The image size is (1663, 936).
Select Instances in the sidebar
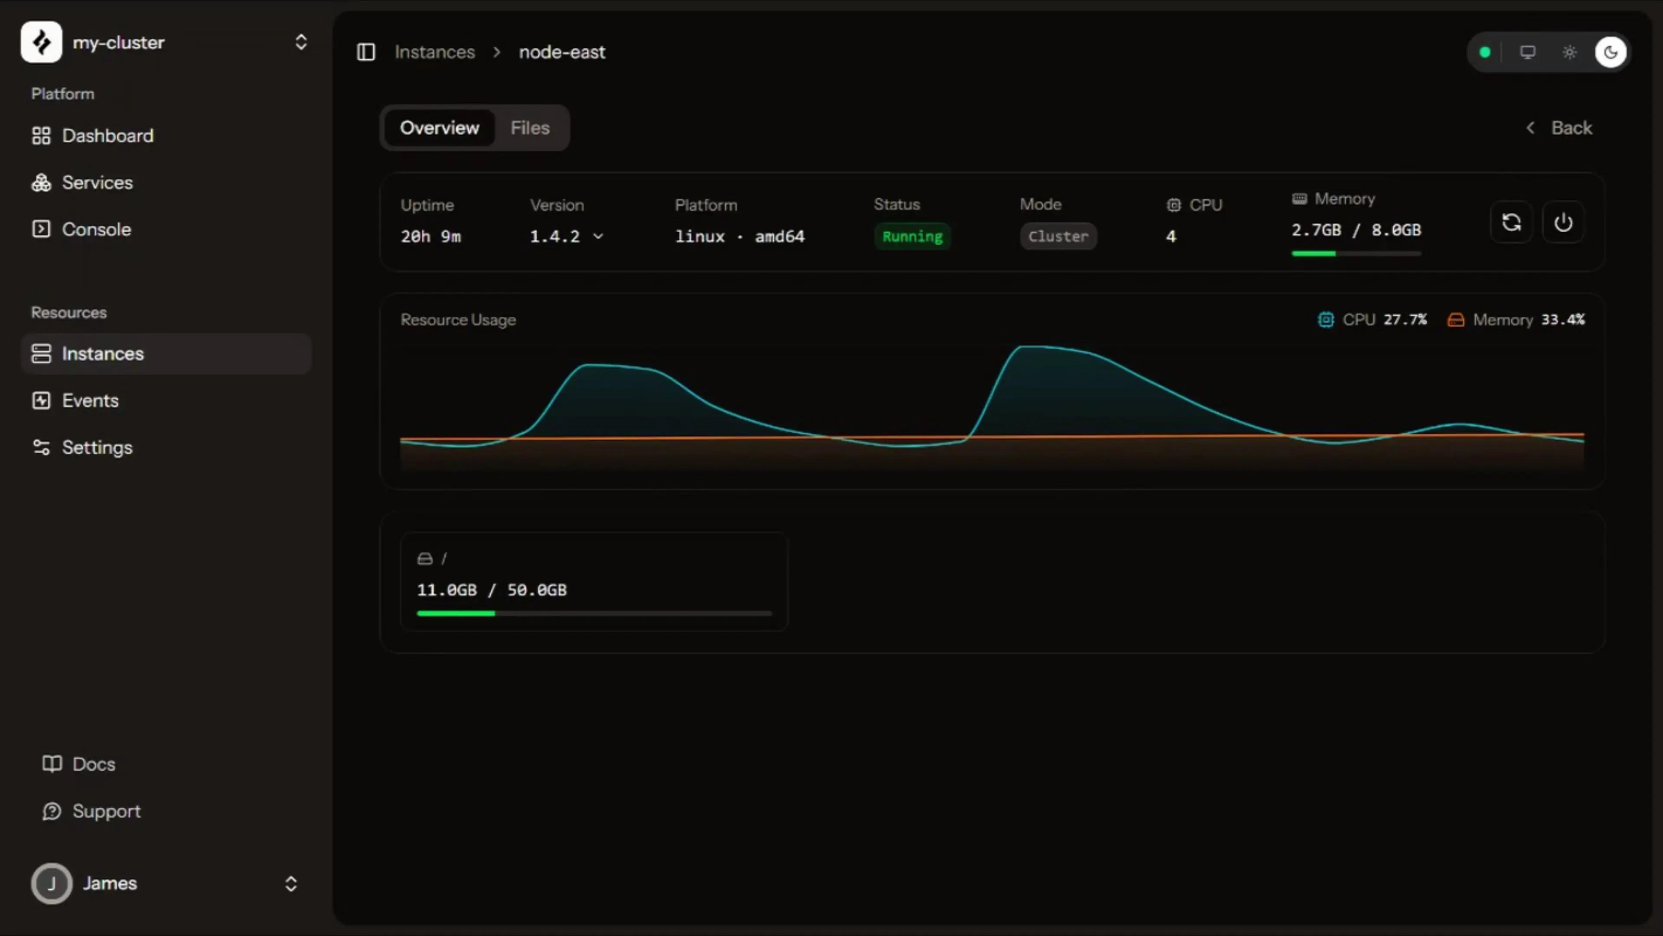166,354
